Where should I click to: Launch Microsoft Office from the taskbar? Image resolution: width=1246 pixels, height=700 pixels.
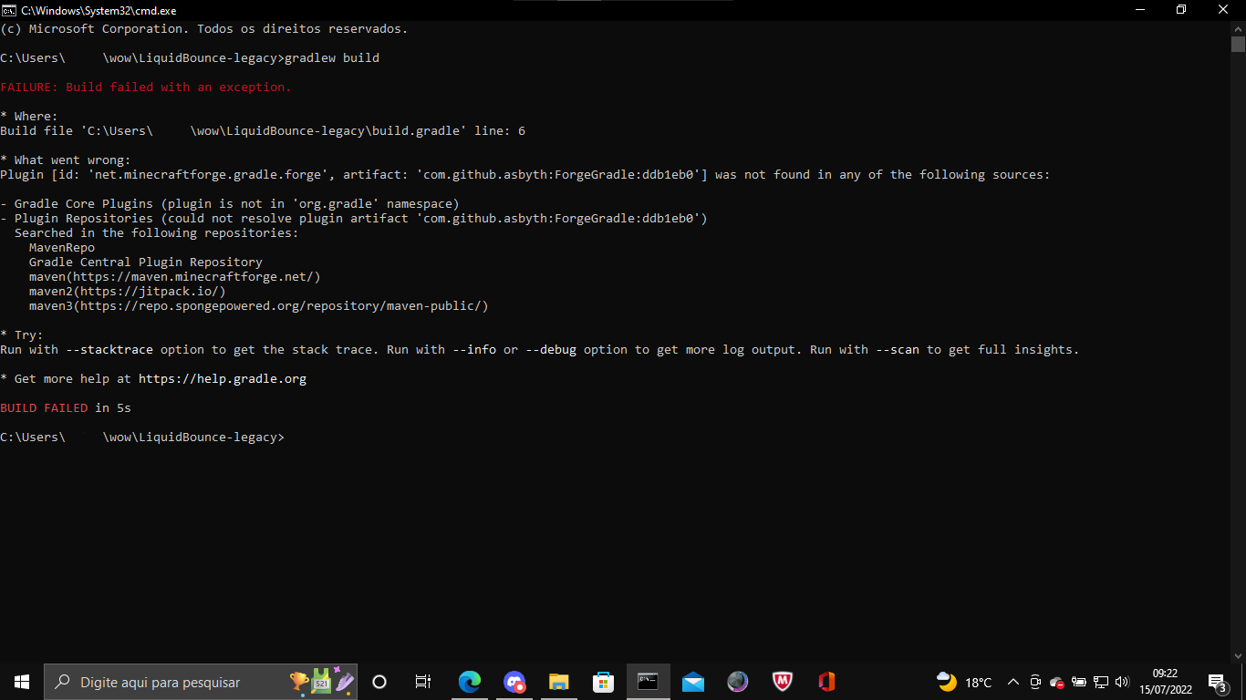click(x=826, y=682)
